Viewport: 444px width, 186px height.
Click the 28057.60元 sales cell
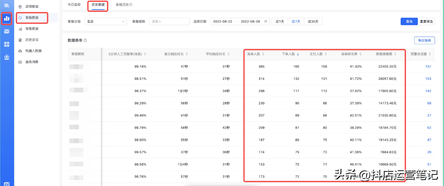point(387,78)
